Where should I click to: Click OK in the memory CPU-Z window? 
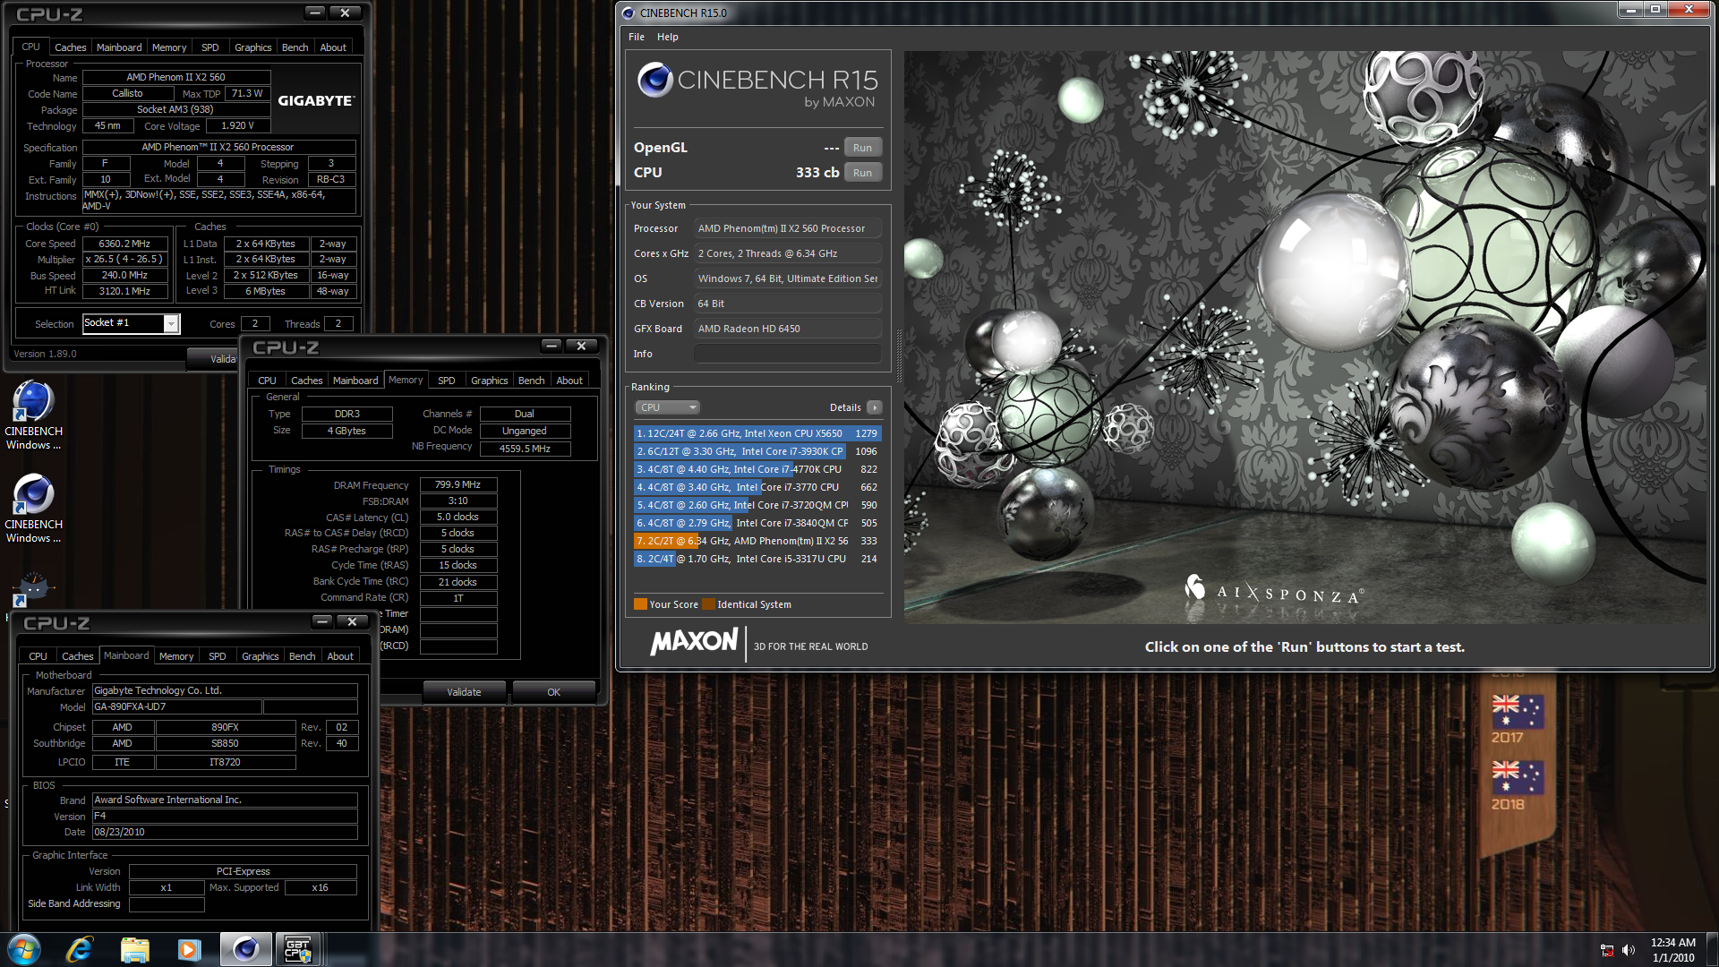tap(554, 692)
